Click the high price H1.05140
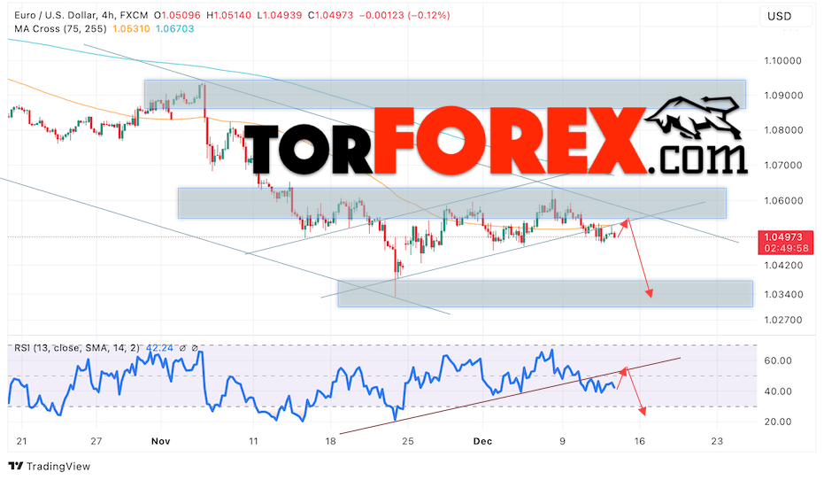824x480 pixels. [x=229, y=15]
